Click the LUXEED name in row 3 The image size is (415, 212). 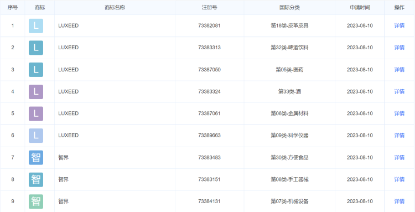point(68,70)
